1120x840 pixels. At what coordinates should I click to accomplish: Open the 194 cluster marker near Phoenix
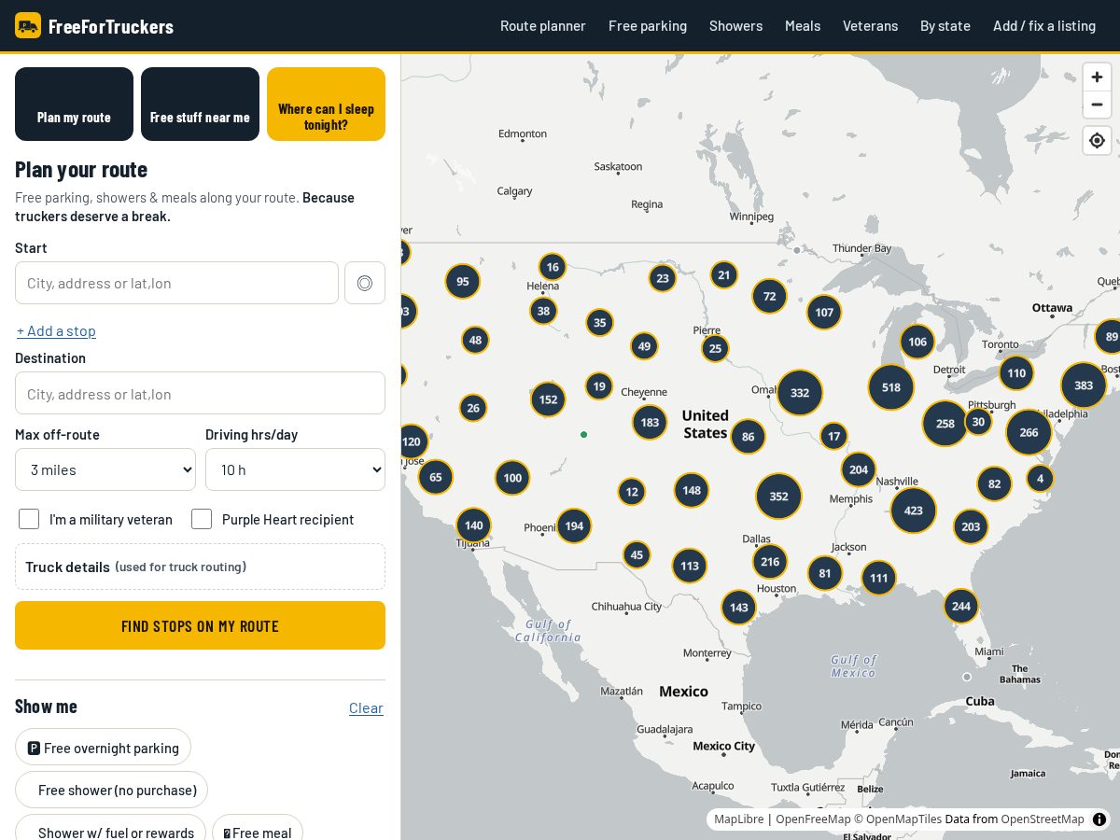pyautogui.click(x=574, y=526)
